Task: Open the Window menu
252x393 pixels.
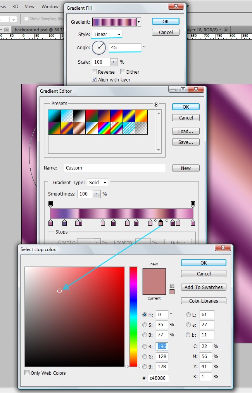Action: 50,7
